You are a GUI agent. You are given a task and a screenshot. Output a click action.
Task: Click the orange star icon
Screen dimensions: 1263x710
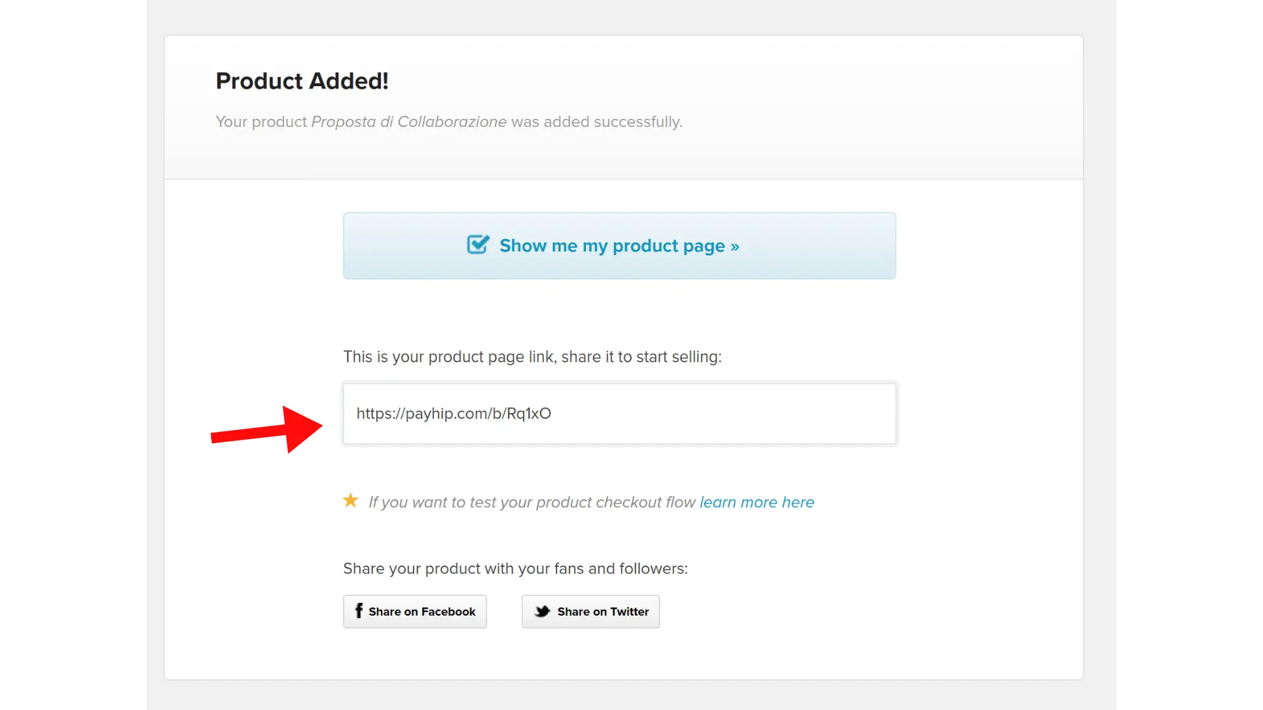click(x=351, y=501)
